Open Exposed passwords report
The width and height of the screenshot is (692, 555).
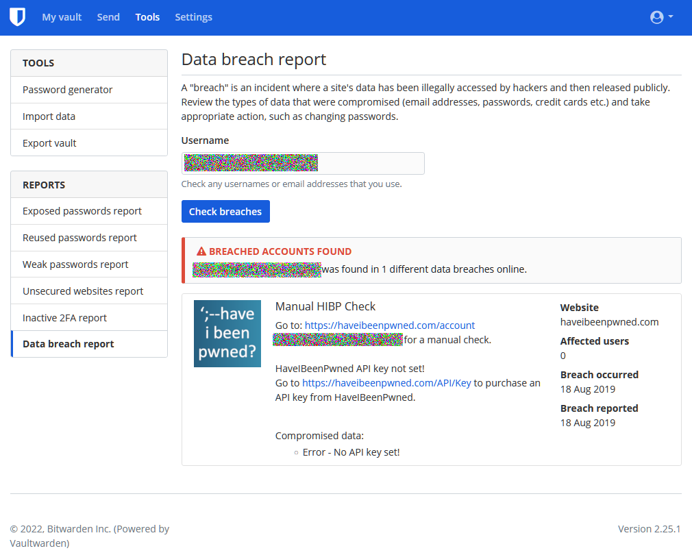click(x=88, y=211)
